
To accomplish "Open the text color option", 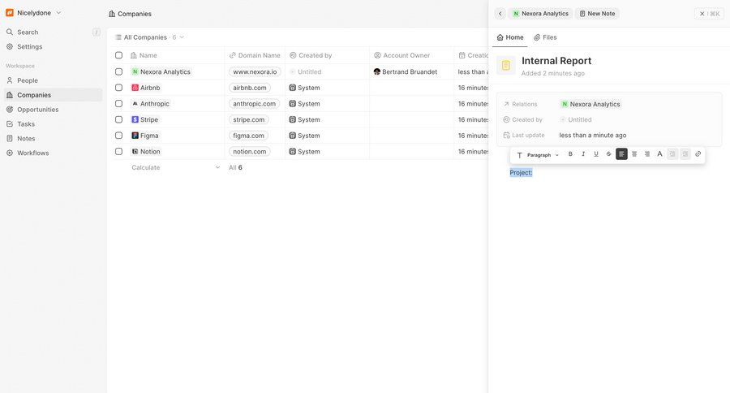I will click(659, 153).
